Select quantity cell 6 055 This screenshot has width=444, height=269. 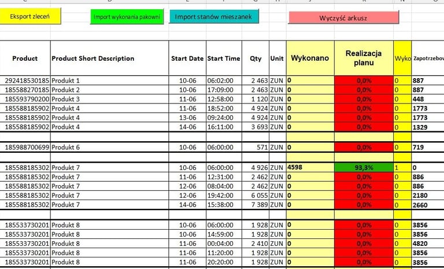pyautogui.click(x=256, y=196)
